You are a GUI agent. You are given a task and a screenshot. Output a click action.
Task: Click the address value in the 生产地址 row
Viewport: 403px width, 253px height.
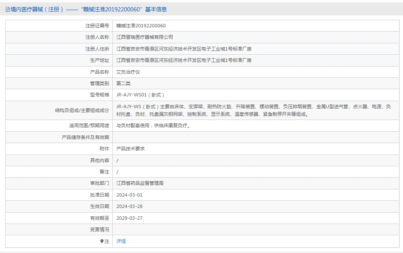coord(184,60)
